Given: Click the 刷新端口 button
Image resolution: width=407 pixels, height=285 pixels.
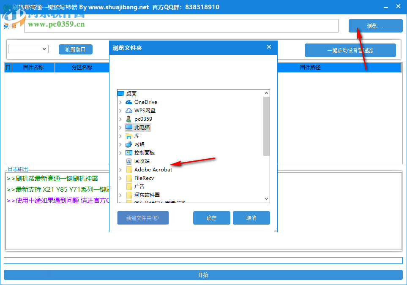Looking at the screenshot, I should click(x=76, y=49).
